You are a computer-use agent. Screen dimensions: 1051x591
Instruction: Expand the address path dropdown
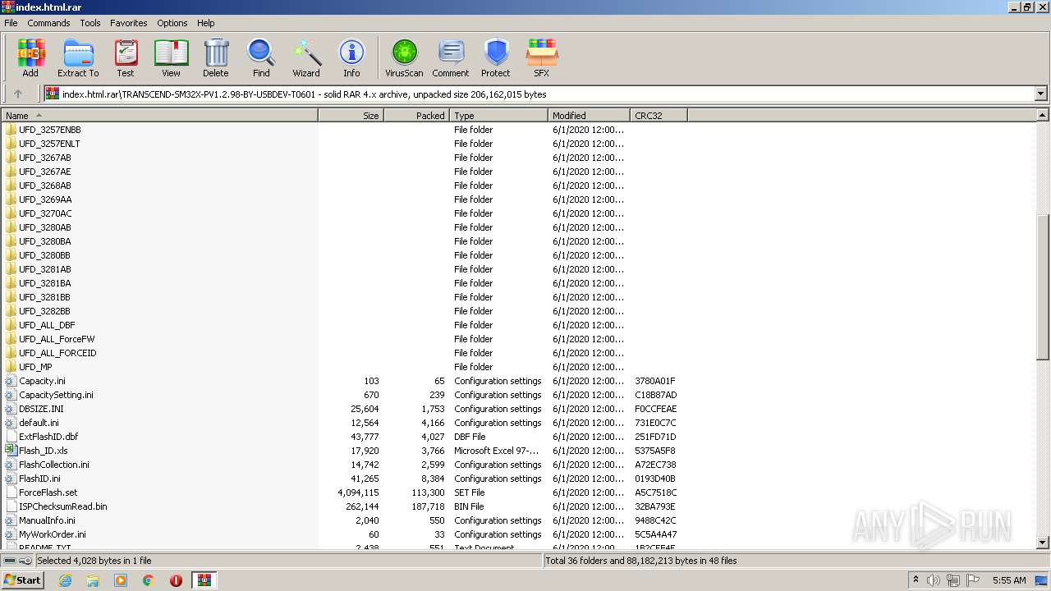[1041, 94]
